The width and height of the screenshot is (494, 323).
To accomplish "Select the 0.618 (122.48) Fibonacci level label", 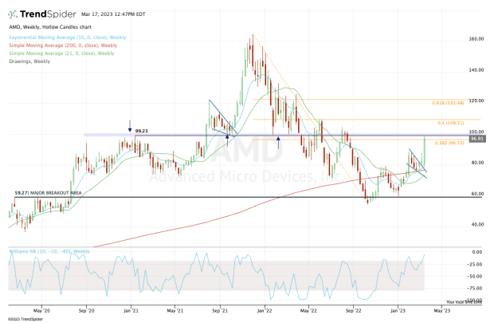I will pos(449,104).
